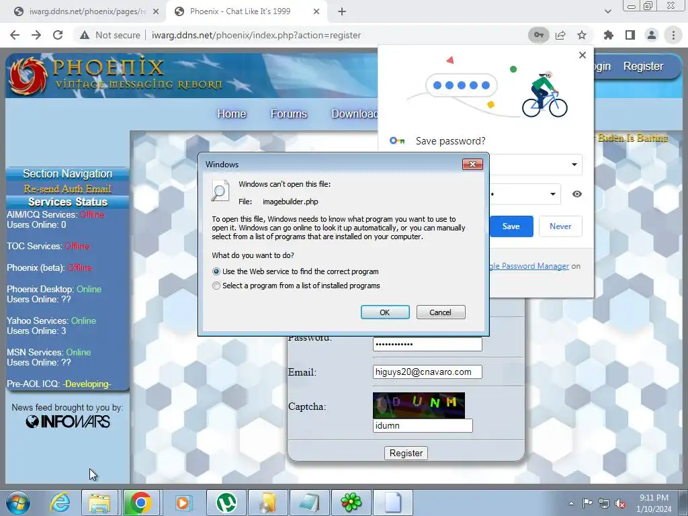Open Windows Media Player from taskbar
The height and width of the screenshot is (516, 688).
[183, 503]
